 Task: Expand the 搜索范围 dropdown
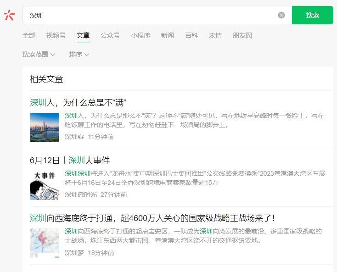coord(39,54)
